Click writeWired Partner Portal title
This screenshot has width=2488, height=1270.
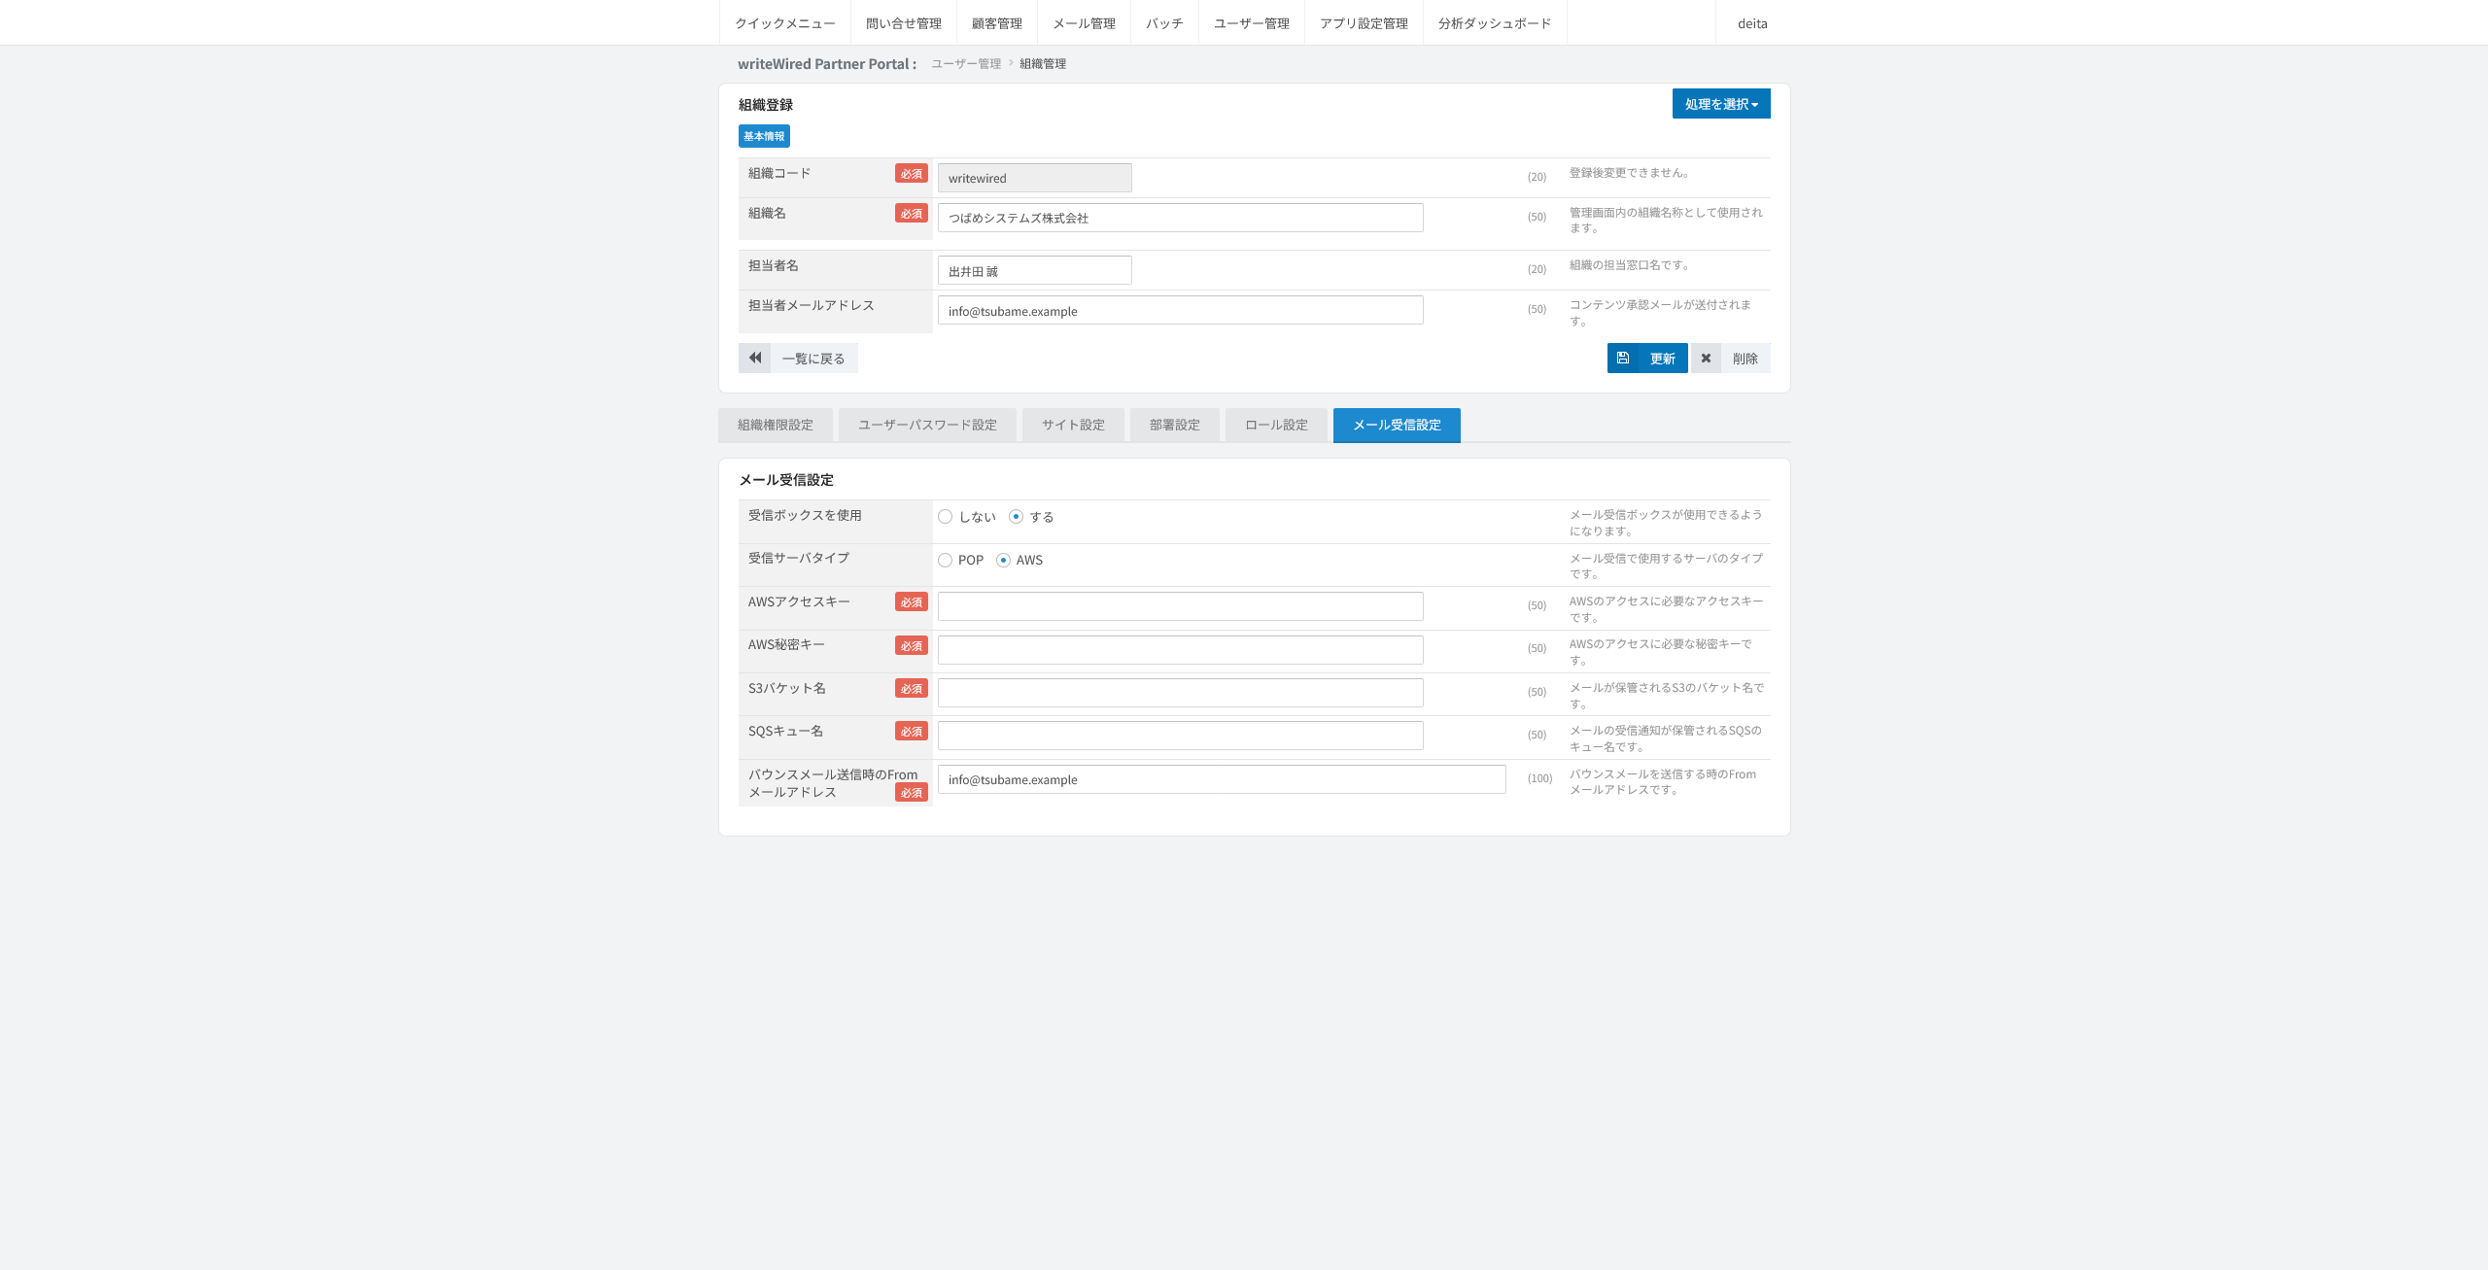(827, 64)
